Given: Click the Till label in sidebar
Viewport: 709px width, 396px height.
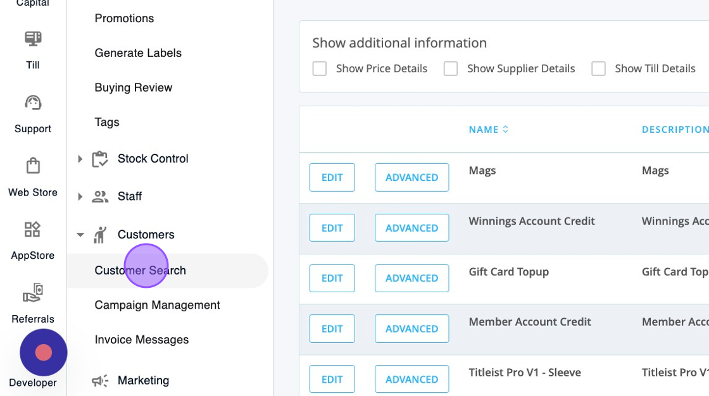Looking at the screenshot, I should (33, 65).
